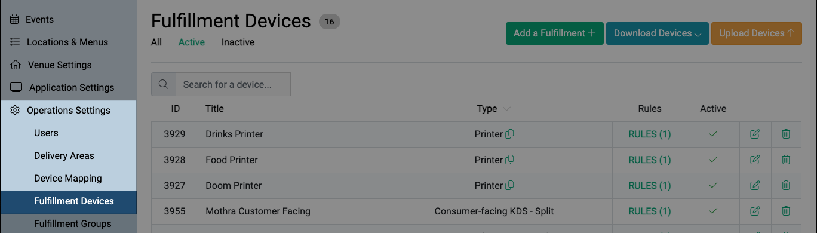The width and height of the screenshot is (817, 233).
Task: Toggle active checkmark for Food Printer
Action: [x=712, y=160]
